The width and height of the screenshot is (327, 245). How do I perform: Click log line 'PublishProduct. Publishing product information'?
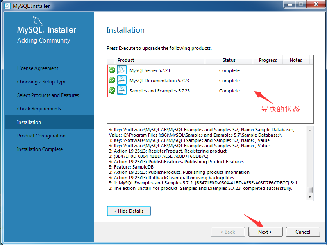point(179,172)
